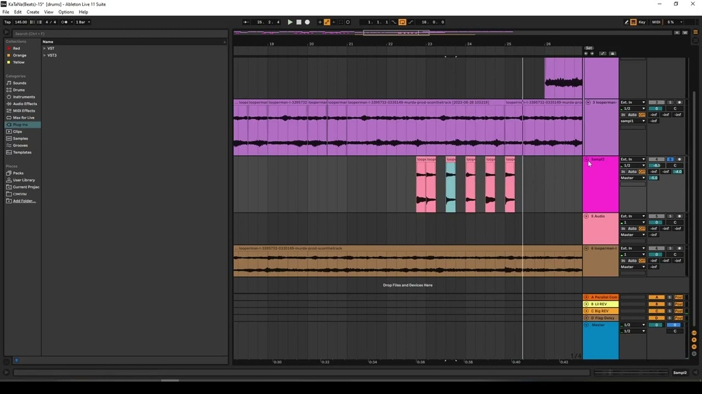The image size is (702, 394).
Task: Expand the VST folder
Action: pyautogui.click(x=44, y=48)
